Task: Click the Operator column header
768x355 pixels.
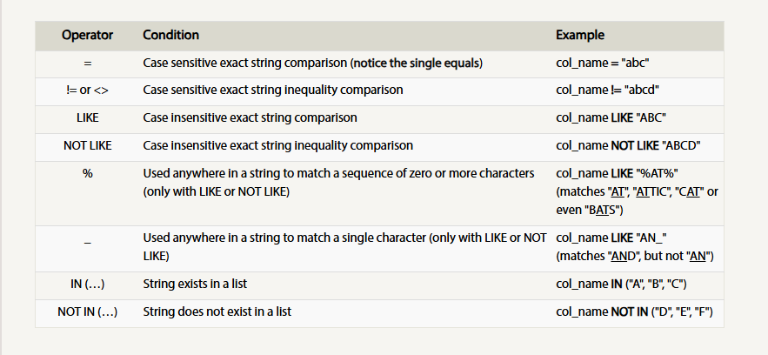Action: 87,36
